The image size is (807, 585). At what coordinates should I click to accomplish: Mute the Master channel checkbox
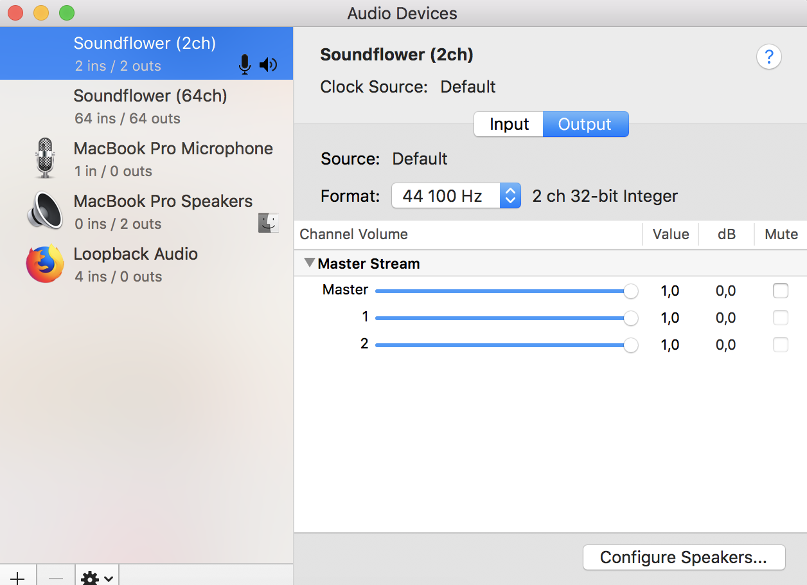point(780,291)
